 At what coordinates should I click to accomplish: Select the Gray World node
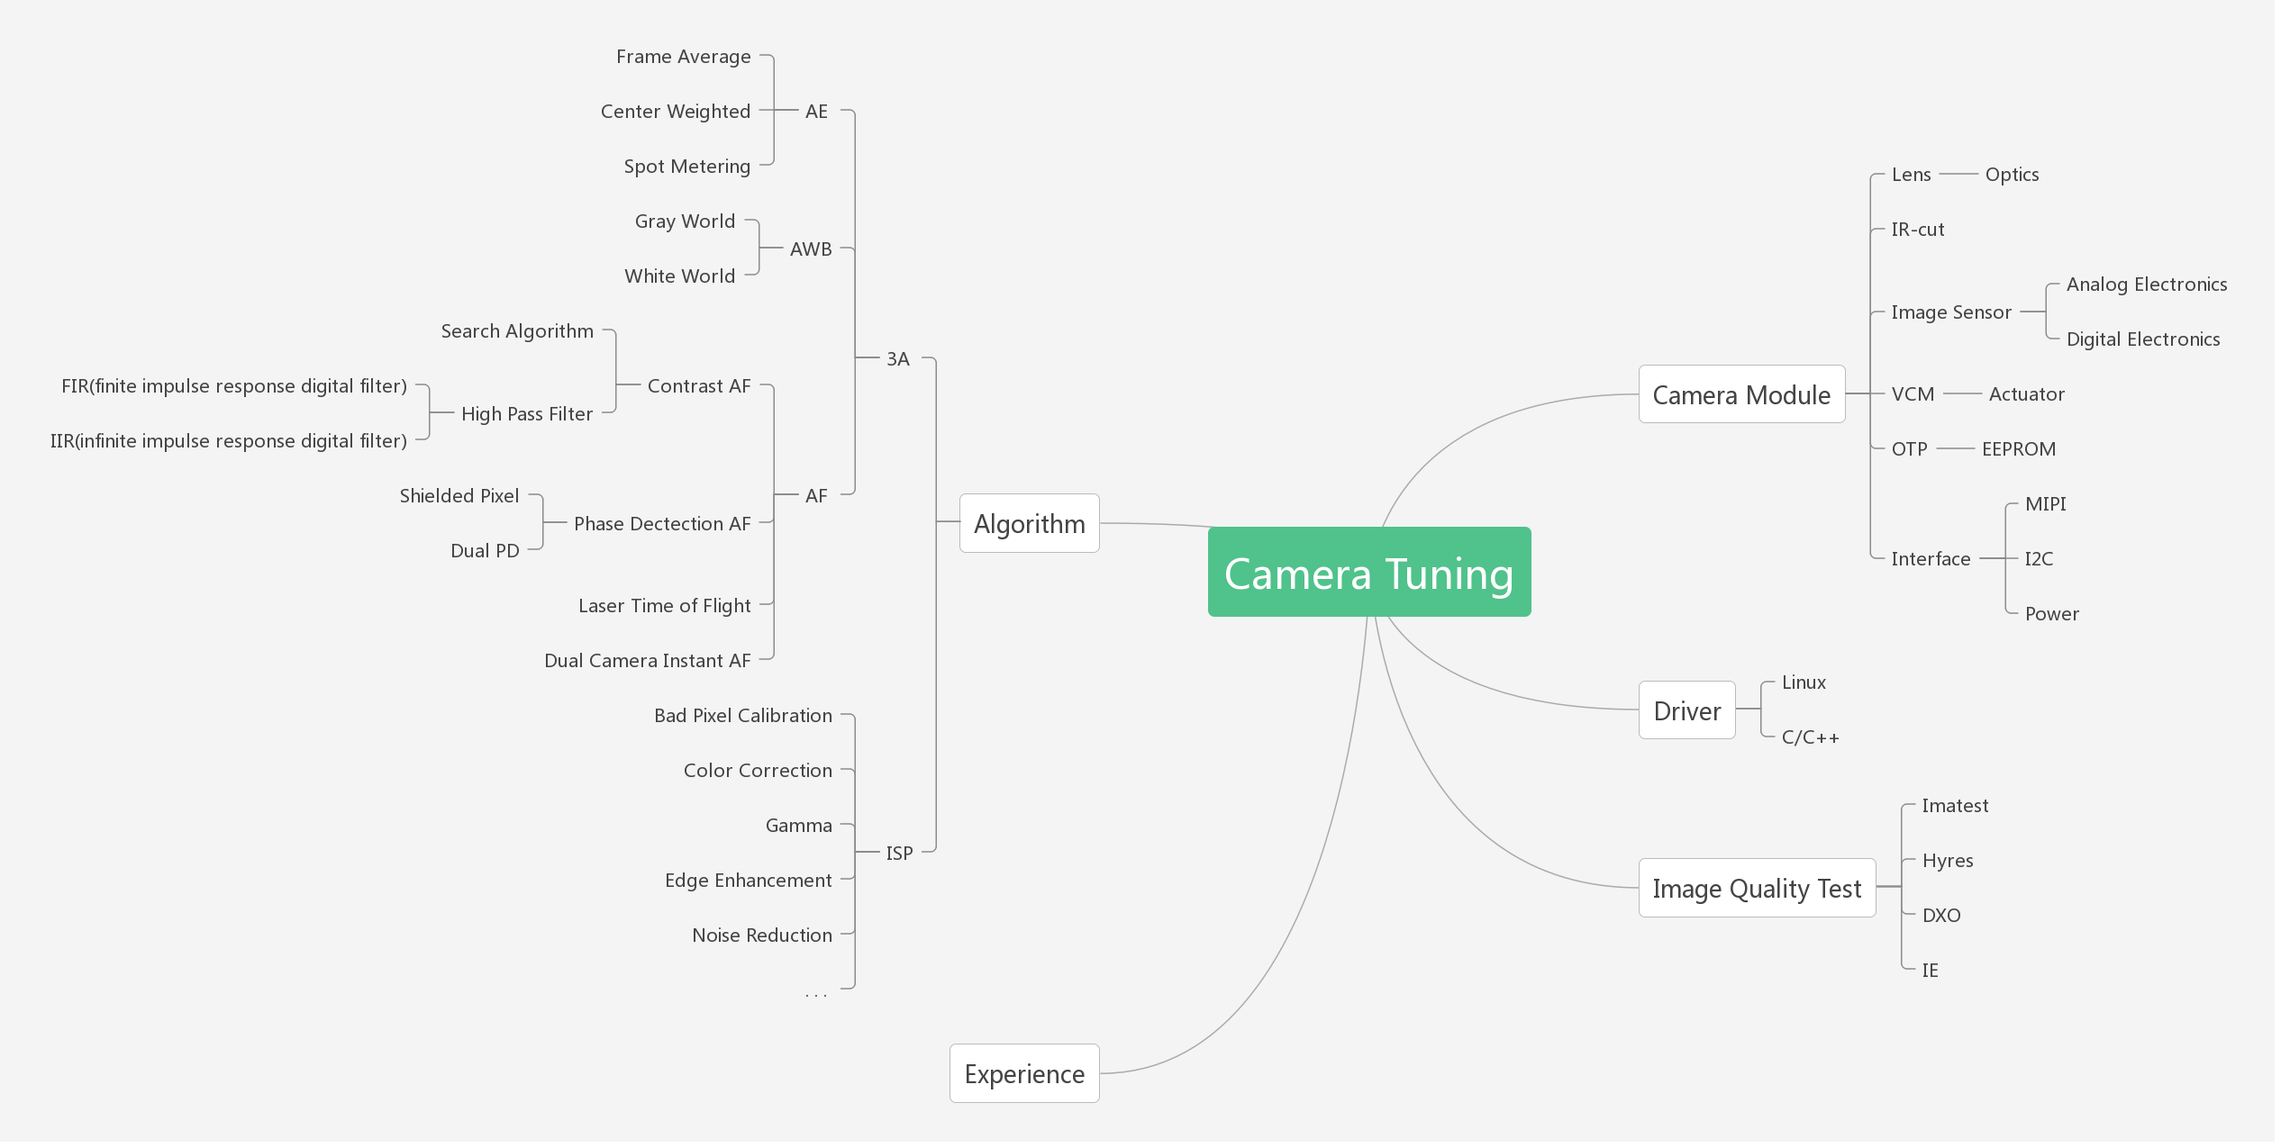(x=684, y=221)
